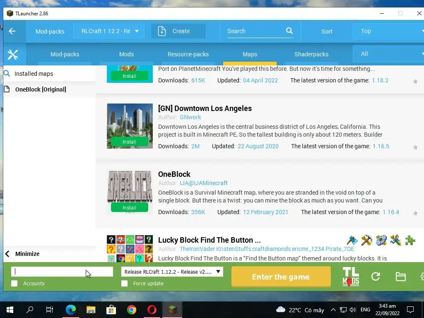The width and height of the screenshot is (424, 318).
Task: Favorite the OneBlock map with its star
Action: (x=415, y=213)
